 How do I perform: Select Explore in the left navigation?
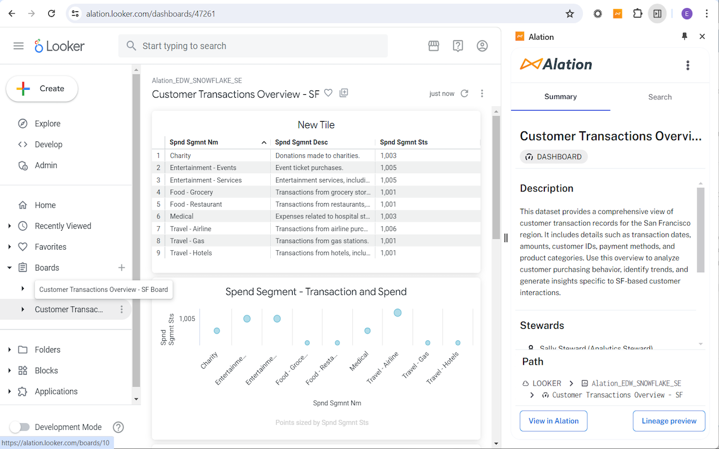[47, 123]
